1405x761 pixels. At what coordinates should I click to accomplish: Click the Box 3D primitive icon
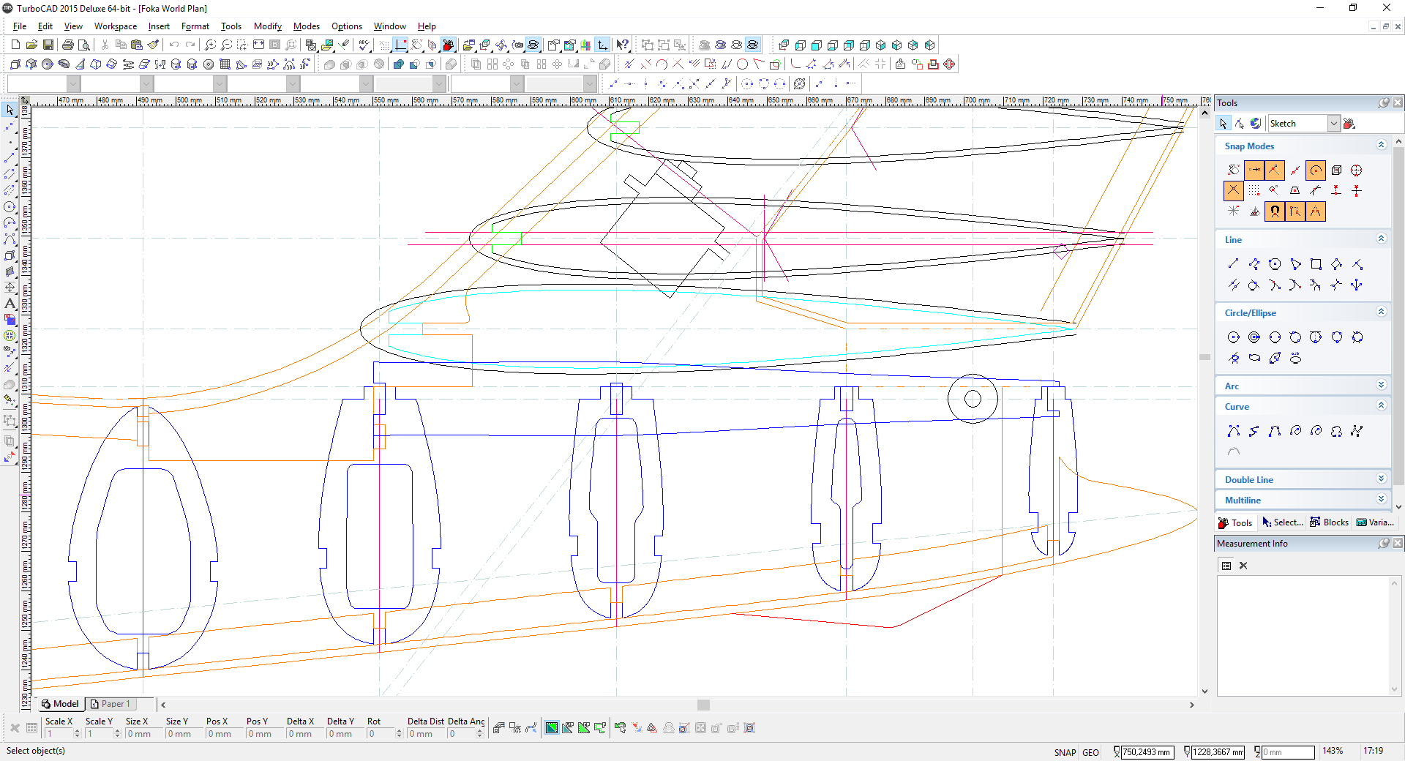15,64
